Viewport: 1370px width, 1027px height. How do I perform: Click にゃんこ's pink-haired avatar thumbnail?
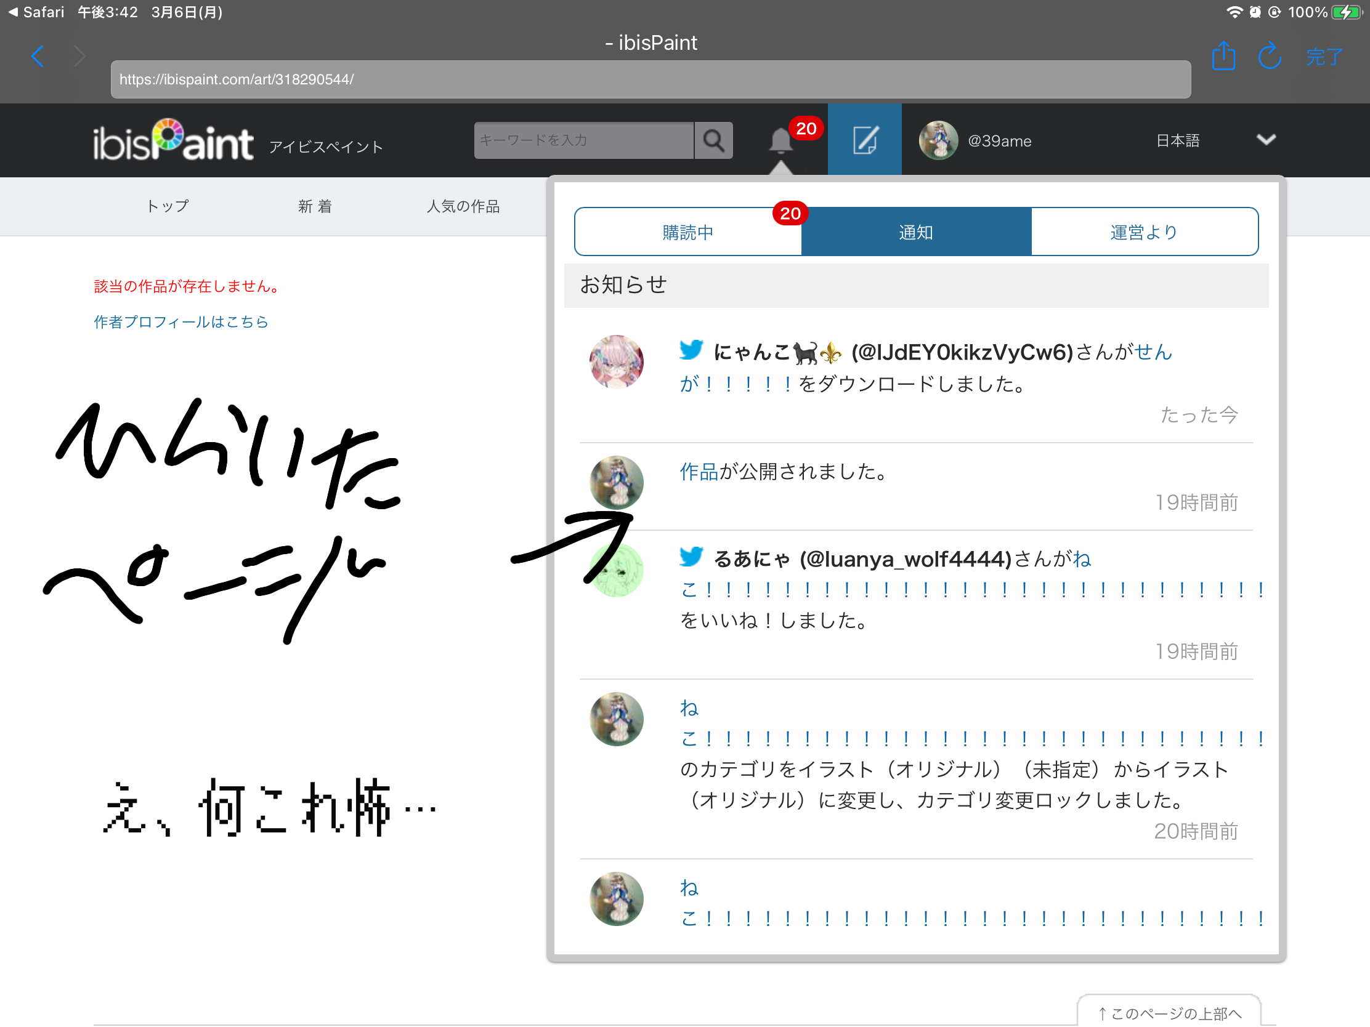(x=616, y=362)
